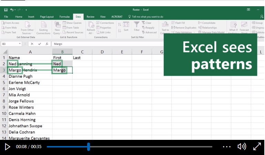Click Advanced filter button
This screenshot has width=265, height=155.
149,32
